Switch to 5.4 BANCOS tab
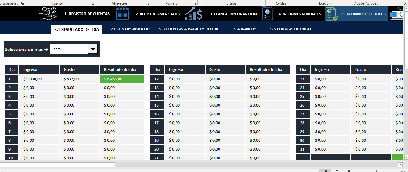 [245, 29]
